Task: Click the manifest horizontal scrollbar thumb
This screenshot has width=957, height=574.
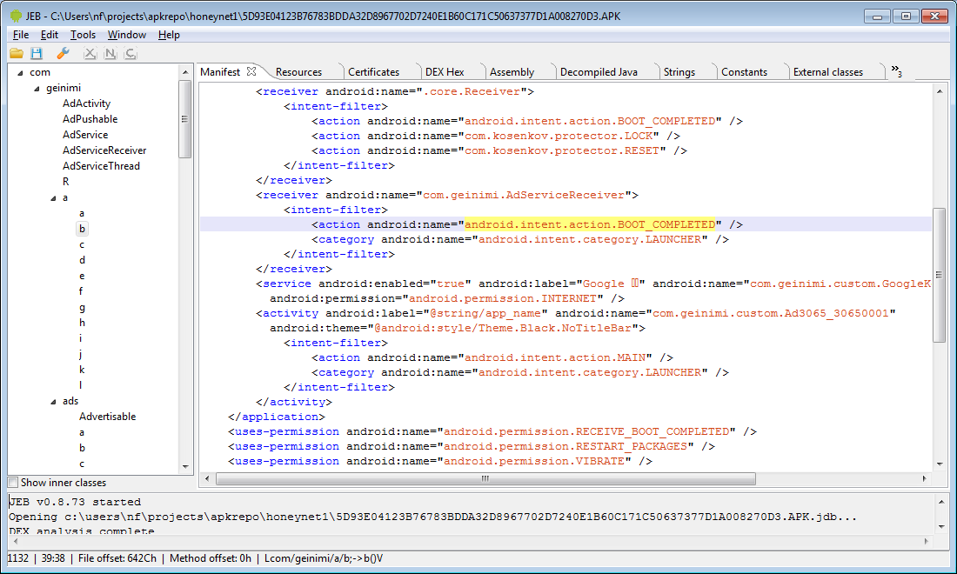Action: coord(485,478)
